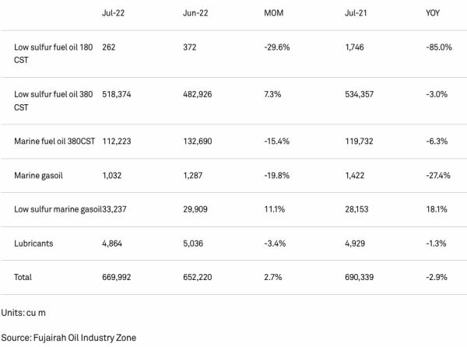
Task: Select the -85.0% YOY cell
Action: (x=439, y=47)
